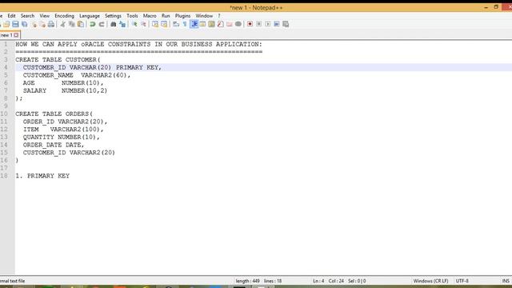Click 'Ln : 4' position in status bar
The image size is (512, 288).
tap(318, 281)
